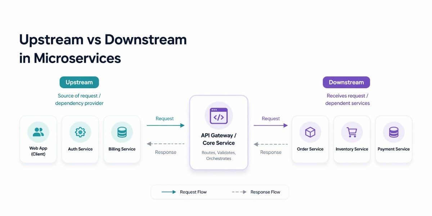Click the 'API Gateway / Core Service' title
Viewport: 432px width, 216px height.
[219, 139]
